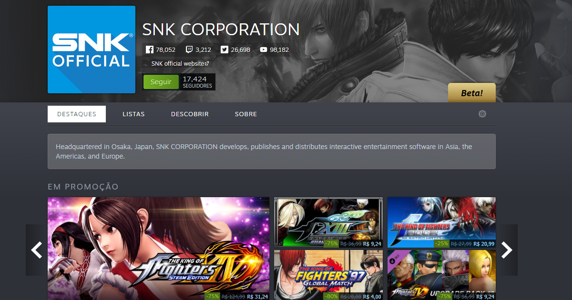The image size is (572, 300).
Task: Click the SNK Official logo avatar
Action: pos(92,50)
